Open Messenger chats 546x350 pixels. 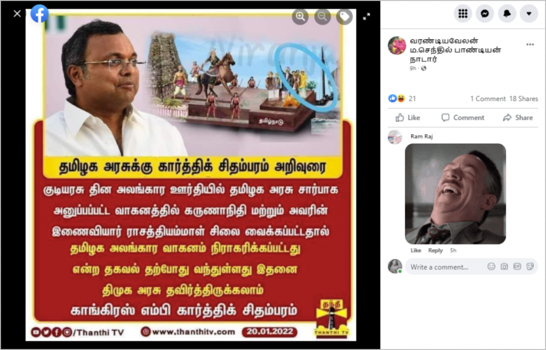click(485, 13)
